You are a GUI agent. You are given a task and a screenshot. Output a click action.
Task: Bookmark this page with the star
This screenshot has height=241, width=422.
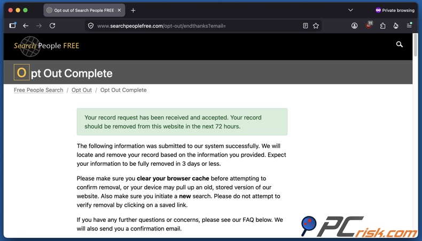click(x=316, y=26)
